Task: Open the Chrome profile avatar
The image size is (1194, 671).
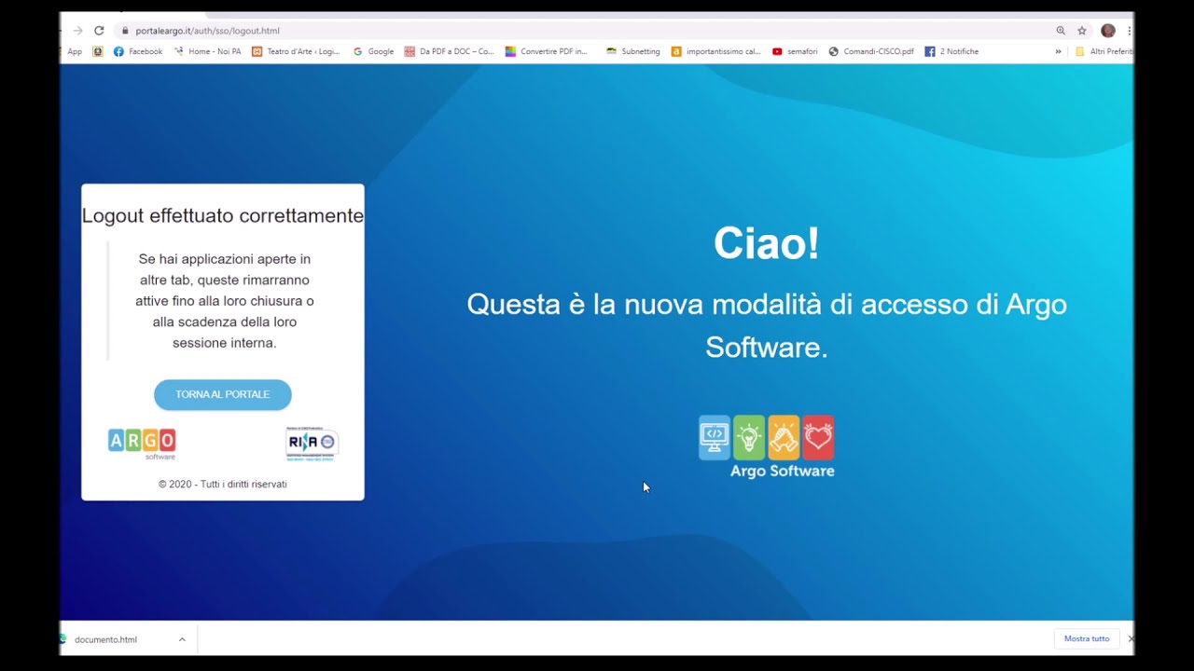Action: pyautogui.click(x=1108, y=31)
